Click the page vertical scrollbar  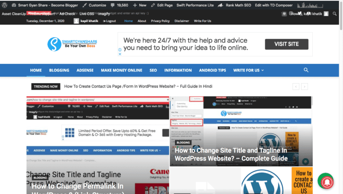341,15
